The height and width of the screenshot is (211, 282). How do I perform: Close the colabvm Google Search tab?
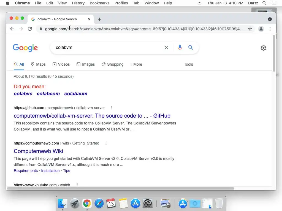pyautogui.click(x=89, y=19)
